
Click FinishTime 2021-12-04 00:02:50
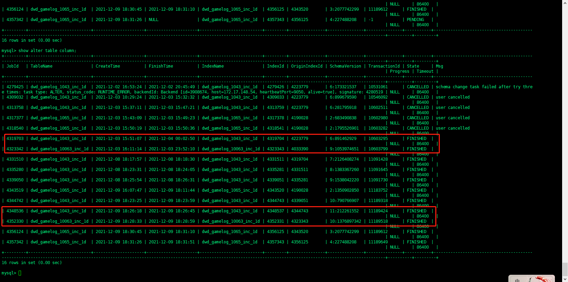[x=172, y=139]
